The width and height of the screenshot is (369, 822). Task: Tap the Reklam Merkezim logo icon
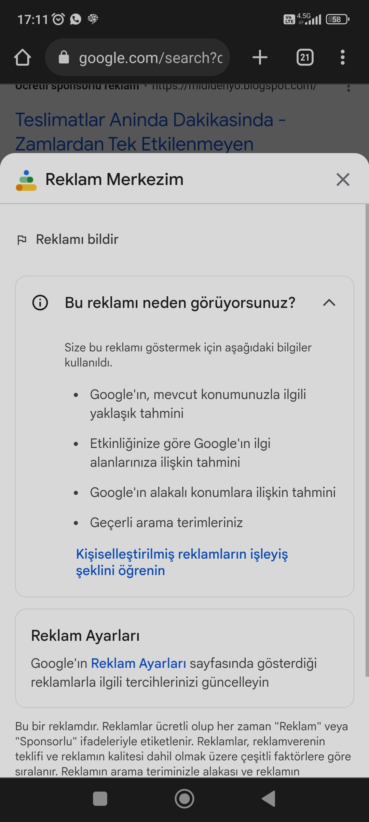click(x=26, y=180)
